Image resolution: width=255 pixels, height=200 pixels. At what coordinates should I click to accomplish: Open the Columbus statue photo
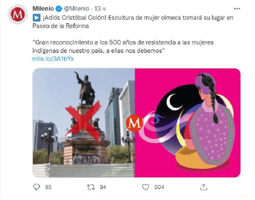83,123
